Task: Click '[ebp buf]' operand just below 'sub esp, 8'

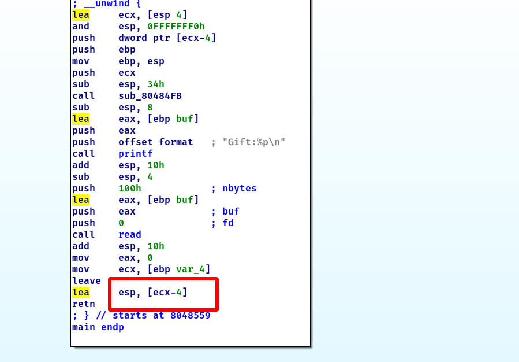Action: (x=173, y=119)
